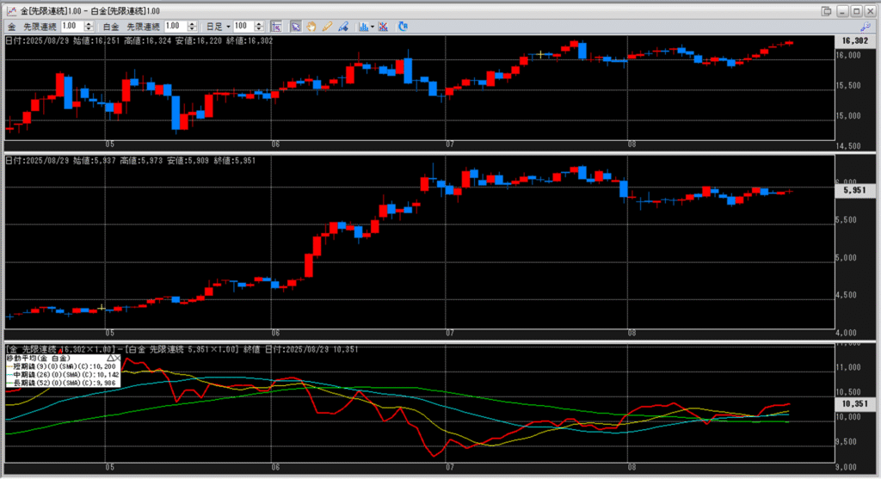Activate the hand pan tool
Screen dimensions: 881x479
[311, 27]
